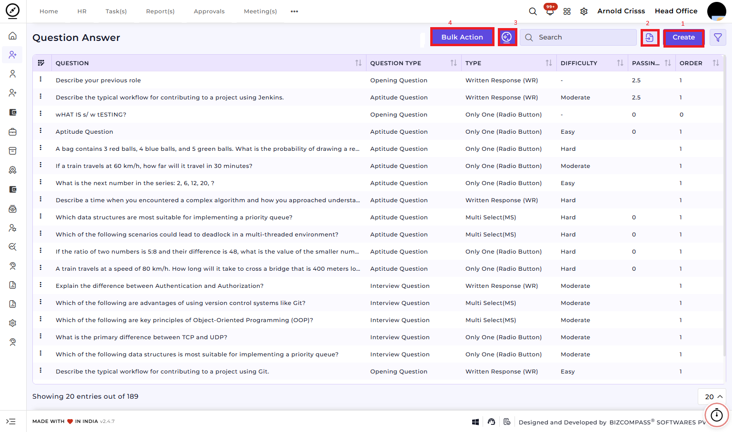Viewport: 732px width, 432px height.
Task: Click the company logo at top left
Action: click(13, 10)
